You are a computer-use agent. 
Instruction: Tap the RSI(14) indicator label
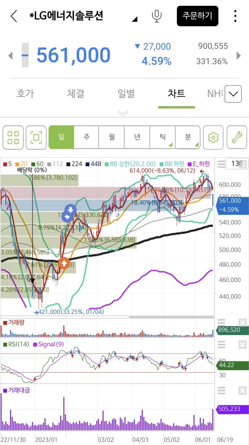click(16, 344)
